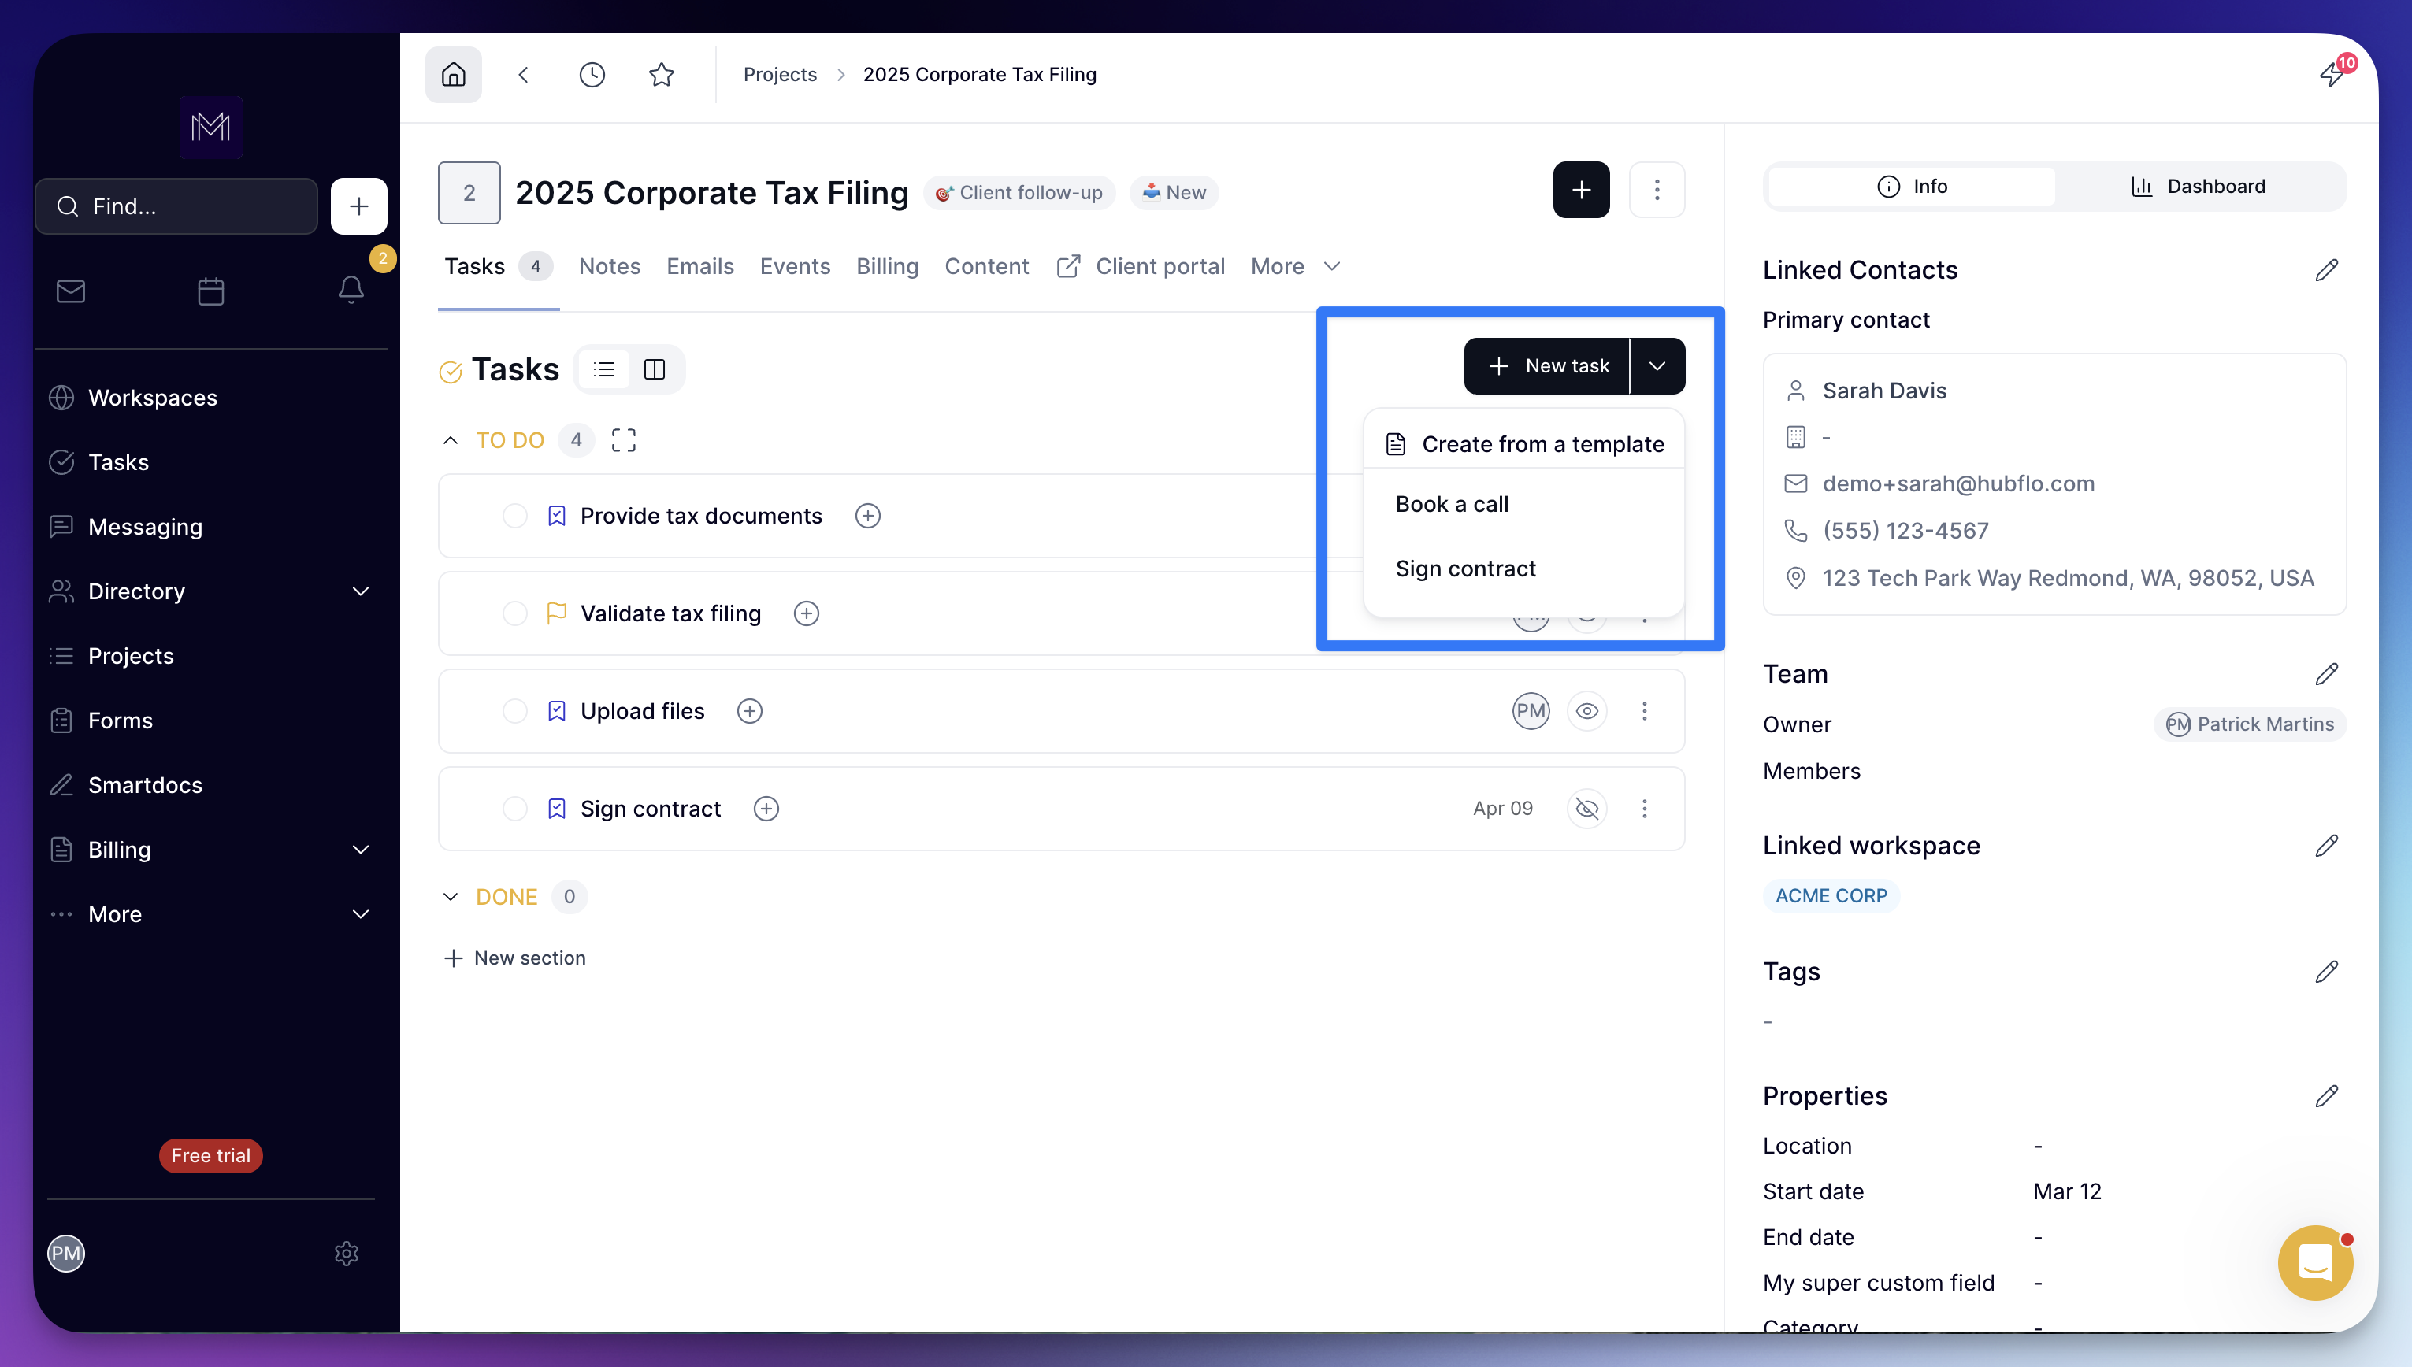Open the chat support bubble
This screenshot has height=1367, width=2412.
pyautogui.click(x=2315, y=1263)
